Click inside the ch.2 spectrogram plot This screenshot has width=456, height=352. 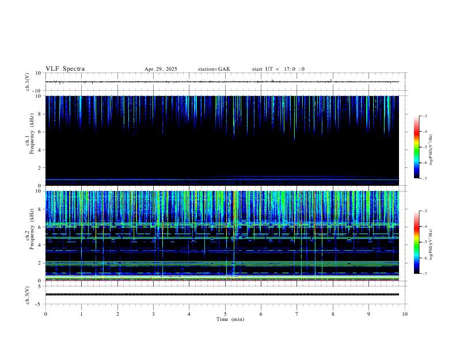coord(222,236)
